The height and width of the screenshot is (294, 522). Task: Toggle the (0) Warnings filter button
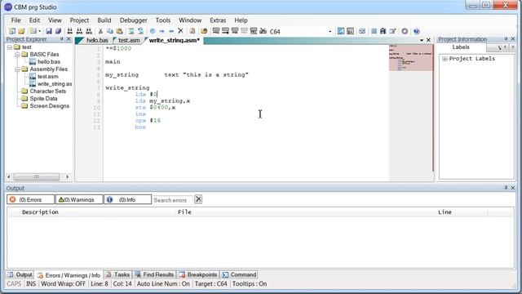pyautogui.click(x=79, y=199)
